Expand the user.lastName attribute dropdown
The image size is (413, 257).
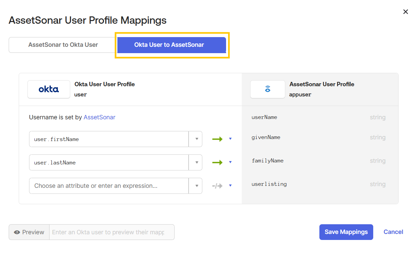[x=196, y=162]
